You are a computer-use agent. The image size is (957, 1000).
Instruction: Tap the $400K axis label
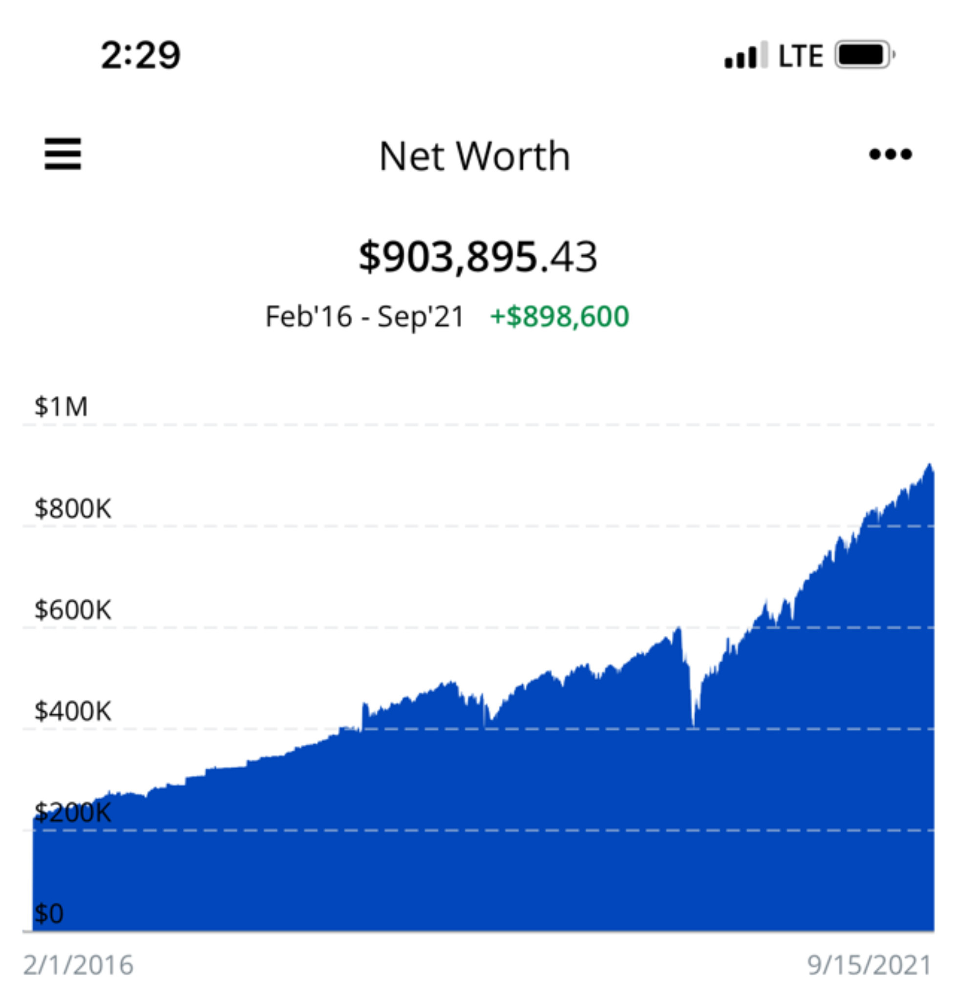click(72, 711)
